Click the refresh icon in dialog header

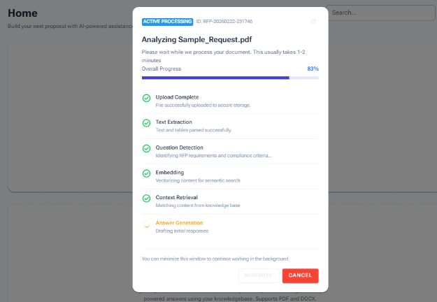click(313, 22)
